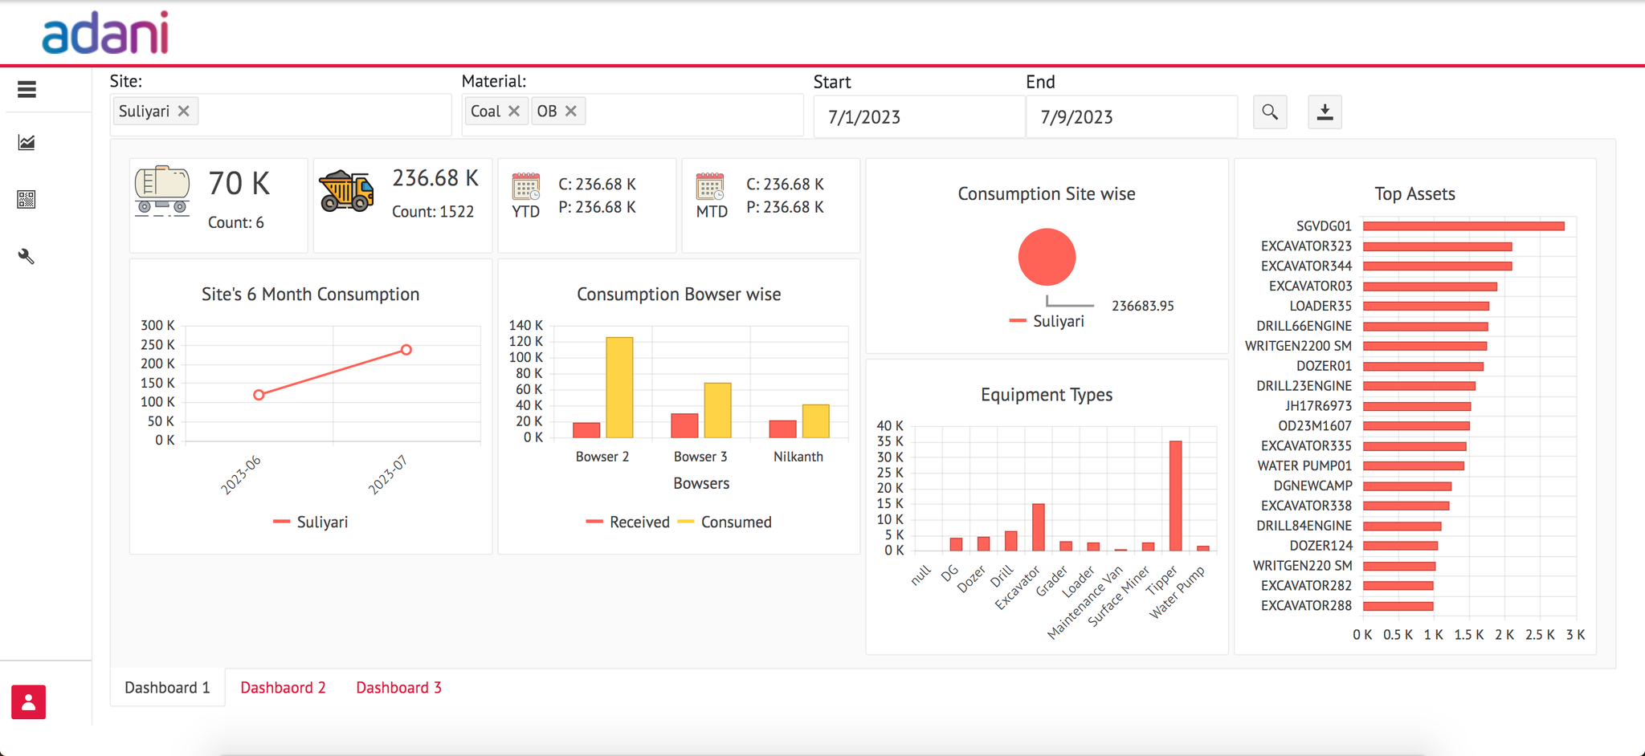Open the wrench settings sidebar icon
The height and width of the screenshot is (756, 1645).
pyautogui.click(x=27, y=256)
